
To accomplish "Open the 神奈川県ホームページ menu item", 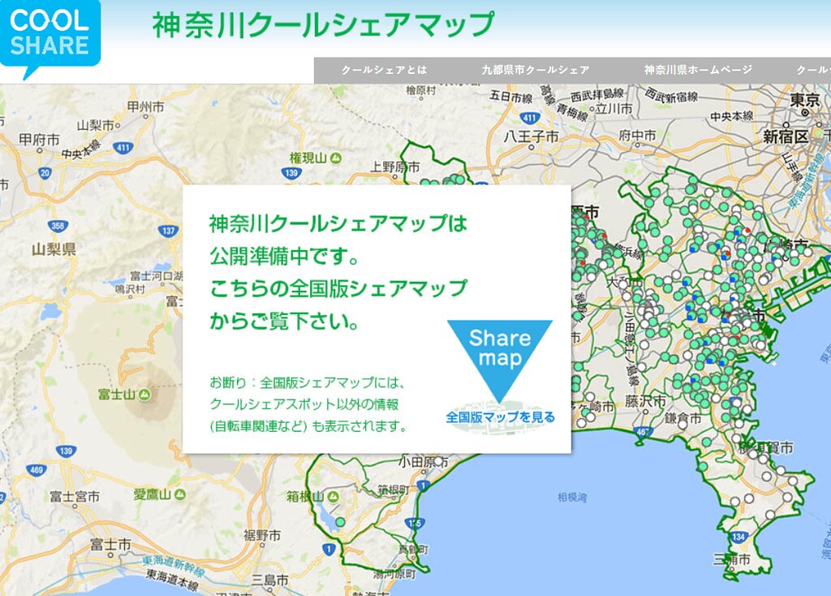I will pos(698,70).
